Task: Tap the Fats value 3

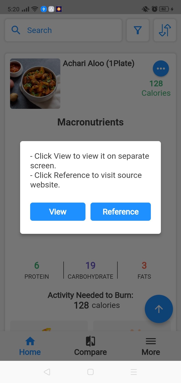Action: [144, 265]
